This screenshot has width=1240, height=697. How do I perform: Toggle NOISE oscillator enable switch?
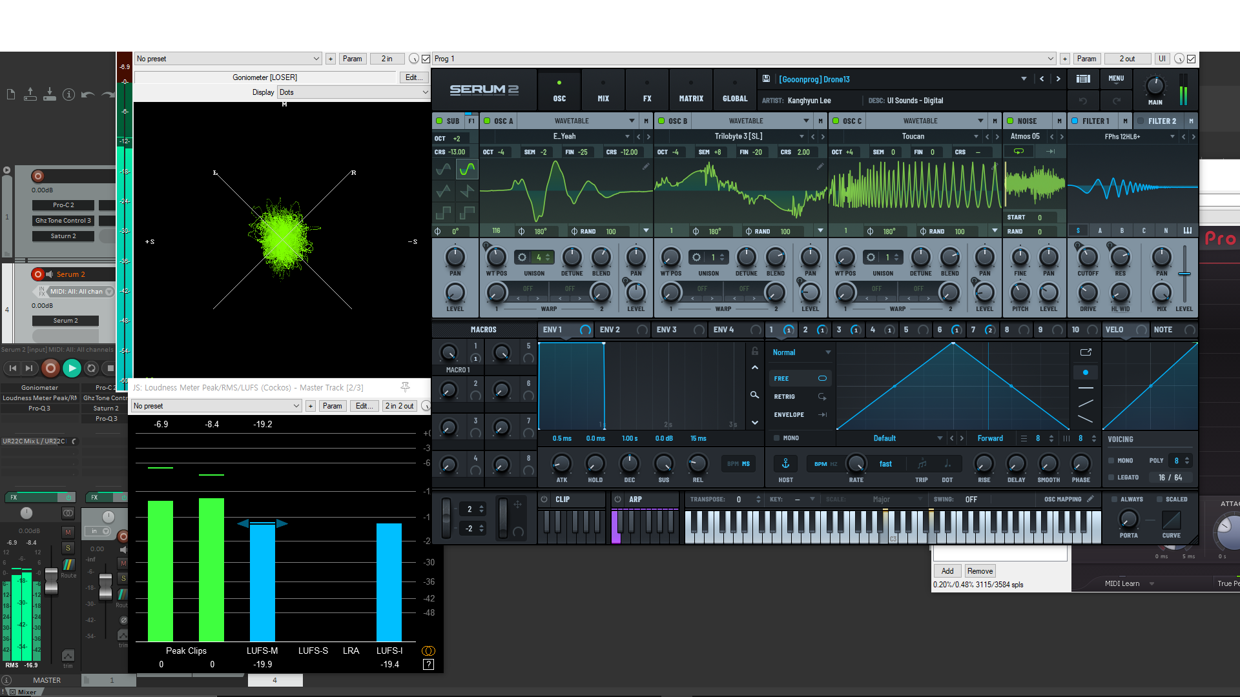click(1010, 121)
